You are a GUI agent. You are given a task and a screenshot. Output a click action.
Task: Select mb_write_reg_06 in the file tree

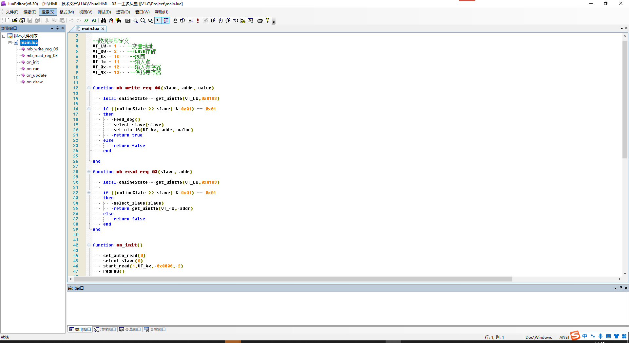tap(42, 49)
